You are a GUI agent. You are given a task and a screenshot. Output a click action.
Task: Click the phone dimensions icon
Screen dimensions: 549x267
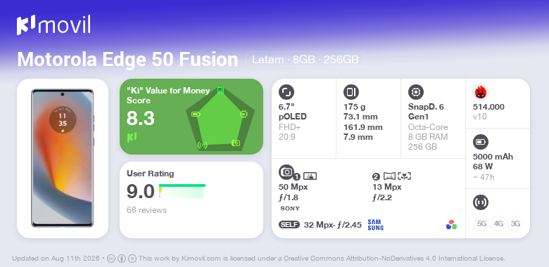pyautogui.click(x=351, y=92)
